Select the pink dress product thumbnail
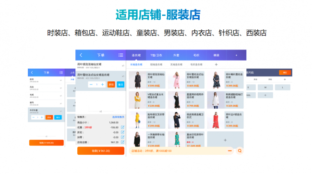 [x=176, y=80]
